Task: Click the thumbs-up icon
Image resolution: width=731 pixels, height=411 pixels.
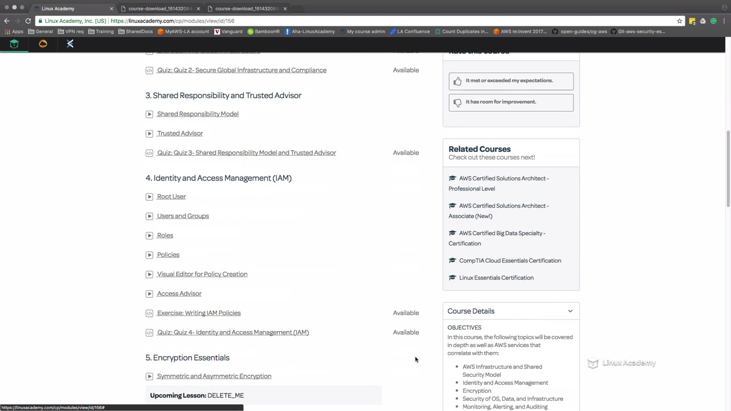Action: click(x=457, y=81)
